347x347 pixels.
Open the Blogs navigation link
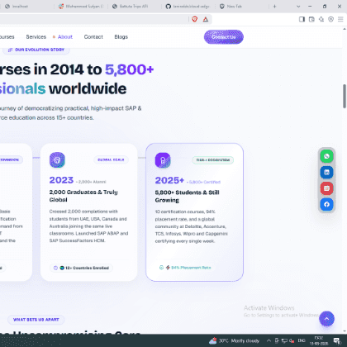(x=121, y=37)
